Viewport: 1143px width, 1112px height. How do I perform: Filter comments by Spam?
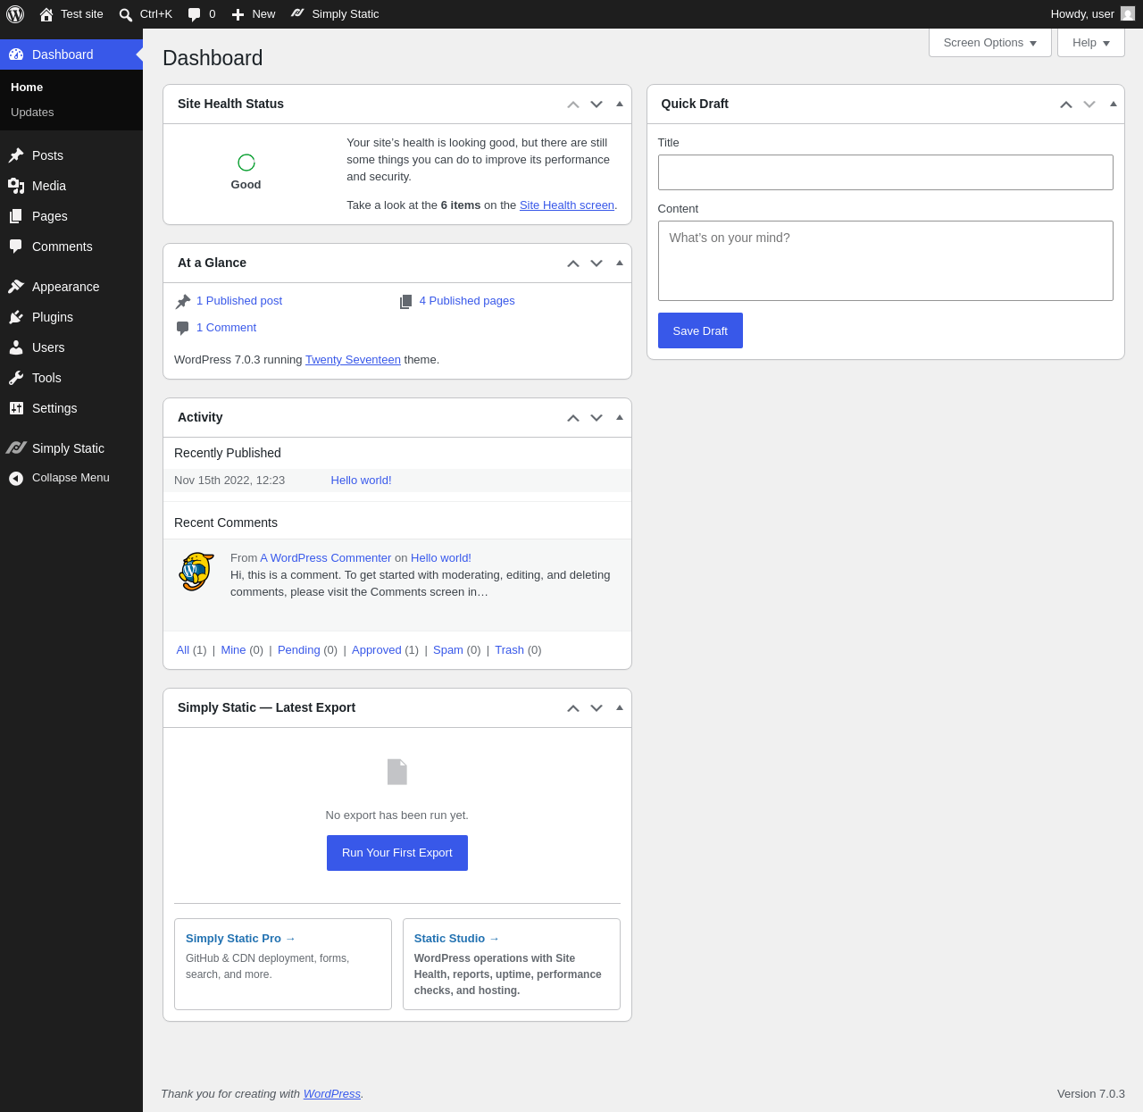[x=448, y=650]
